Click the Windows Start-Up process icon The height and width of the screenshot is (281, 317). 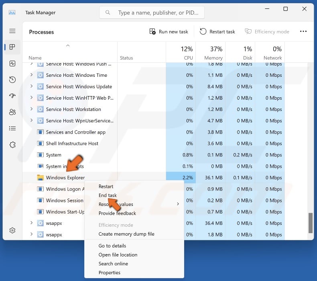40,212
